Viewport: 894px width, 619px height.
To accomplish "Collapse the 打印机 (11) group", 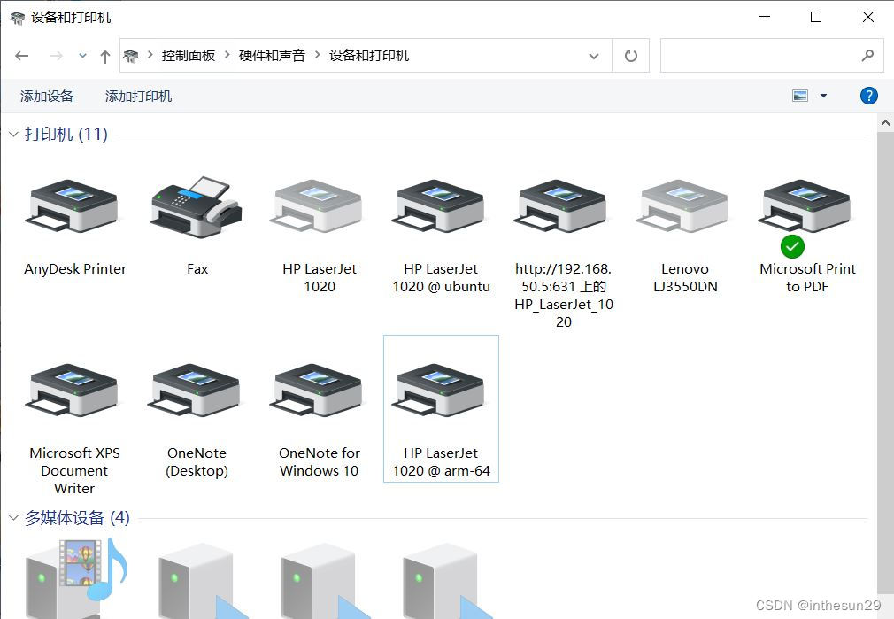I will (13, 135).
